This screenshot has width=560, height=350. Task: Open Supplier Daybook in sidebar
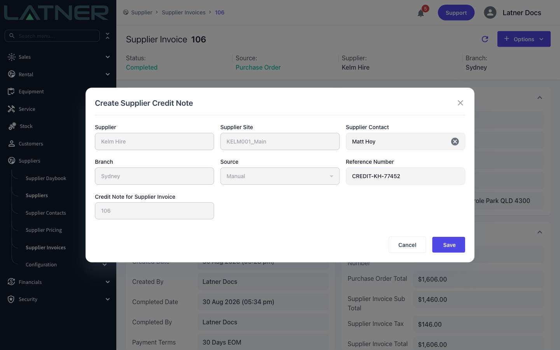(x=46, y=178)
